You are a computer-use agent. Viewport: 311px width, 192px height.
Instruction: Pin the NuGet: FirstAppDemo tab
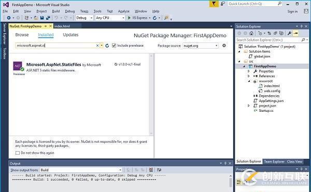point(46,26)
